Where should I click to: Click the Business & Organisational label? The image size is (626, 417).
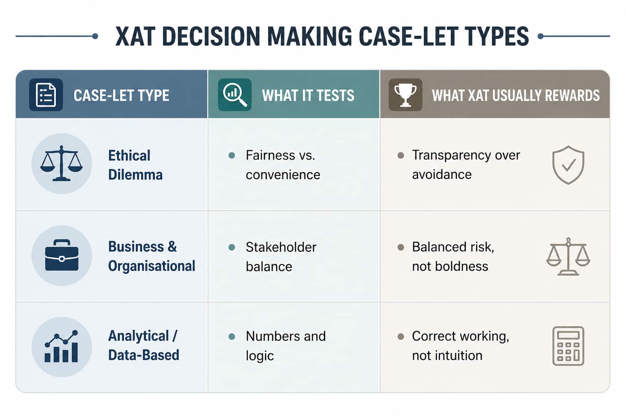click(152, 256)
